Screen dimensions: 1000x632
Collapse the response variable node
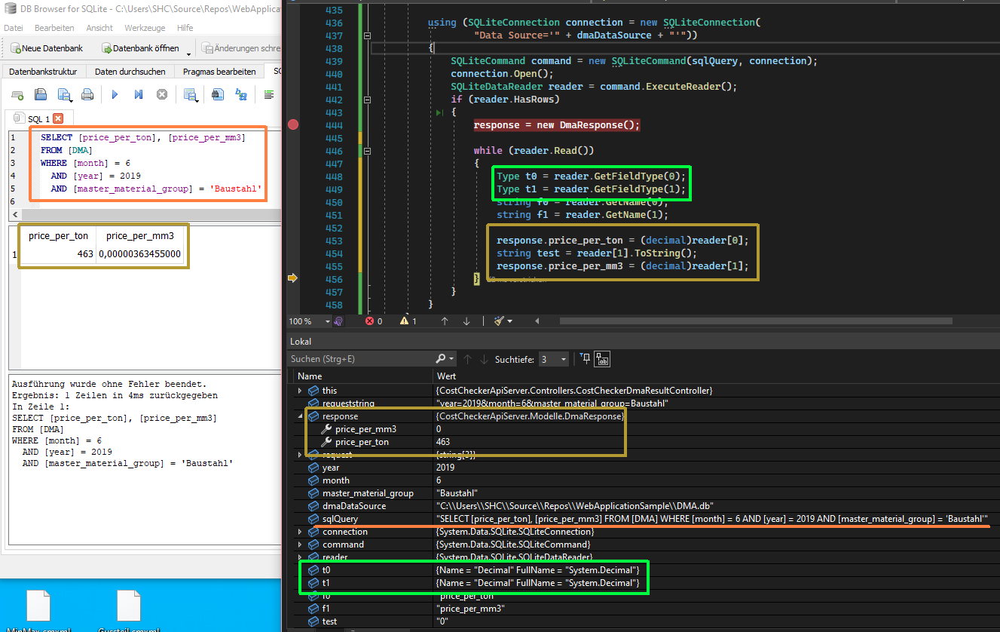[x=300, y=416]
